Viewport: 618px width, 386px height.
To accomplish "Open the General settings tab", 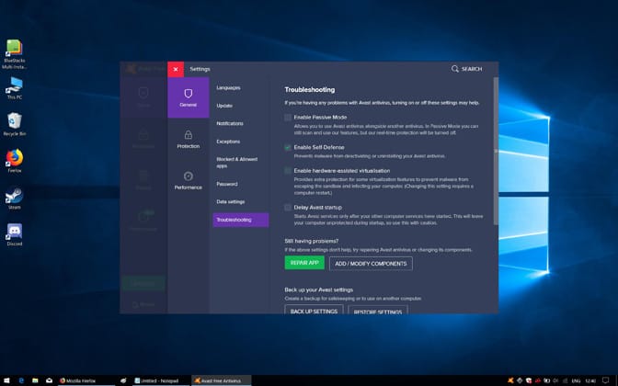I will (188, 97).
